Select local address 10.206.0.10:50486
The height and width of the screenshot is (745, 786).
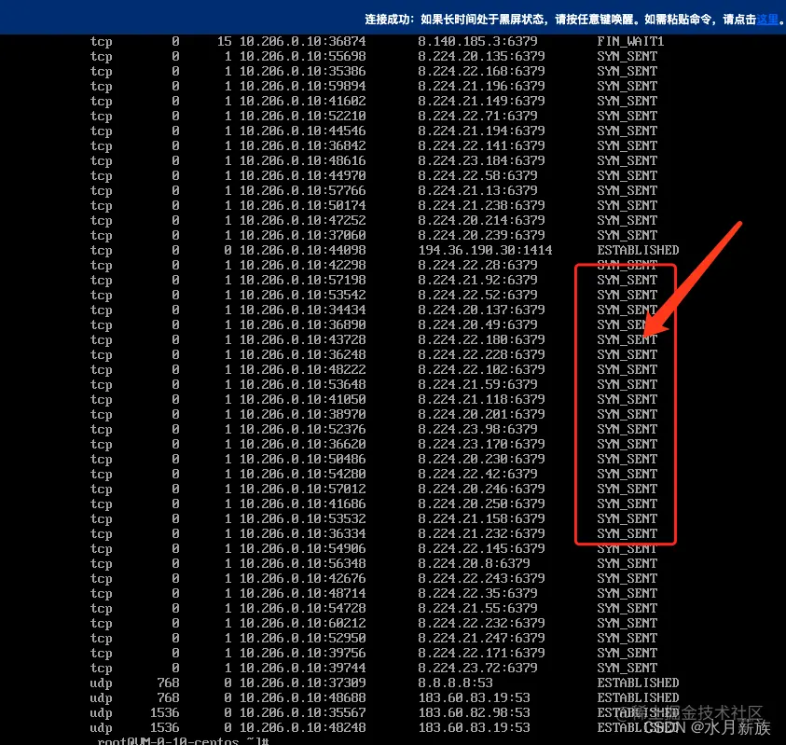[x=303, y=460]
